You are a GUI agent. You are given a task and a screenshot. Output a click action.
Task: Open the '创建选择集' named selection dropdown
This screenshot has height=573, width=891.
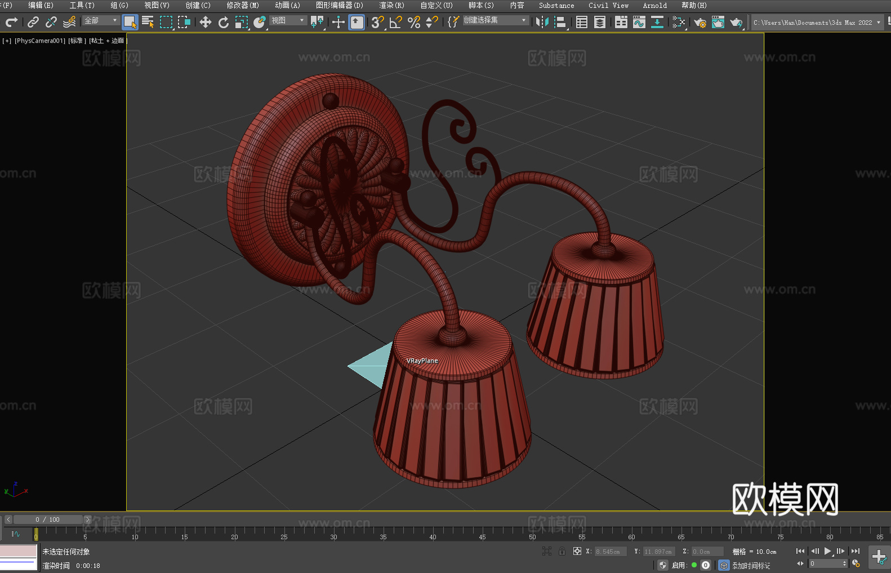click(496, 20)
